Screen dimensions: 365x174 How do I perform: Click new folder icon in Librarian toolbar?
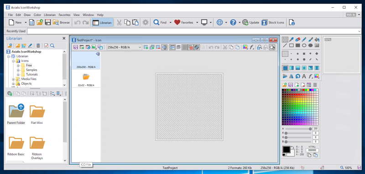(x=18, y=46)
